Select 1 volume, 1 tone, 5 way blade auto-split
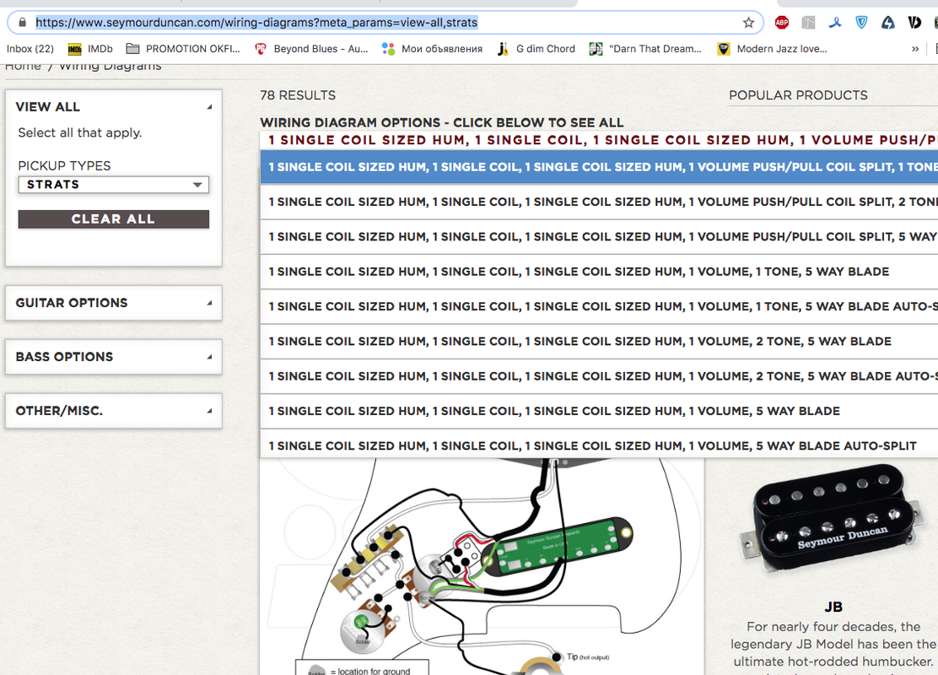 coord(599,306)
